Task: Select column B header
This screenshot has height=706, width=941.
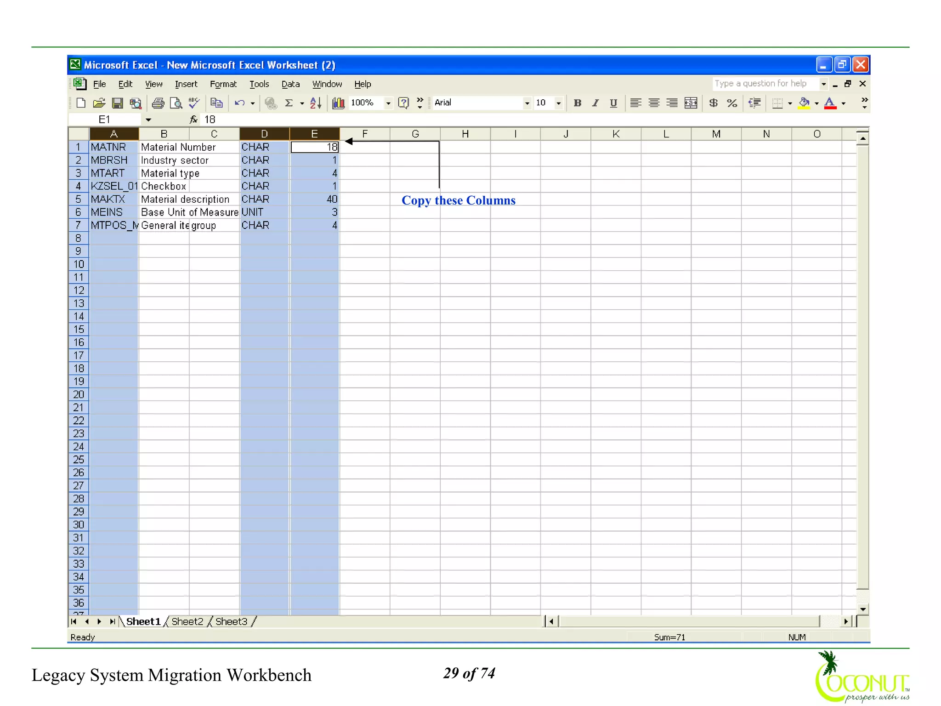Action: tap(164, 134)
